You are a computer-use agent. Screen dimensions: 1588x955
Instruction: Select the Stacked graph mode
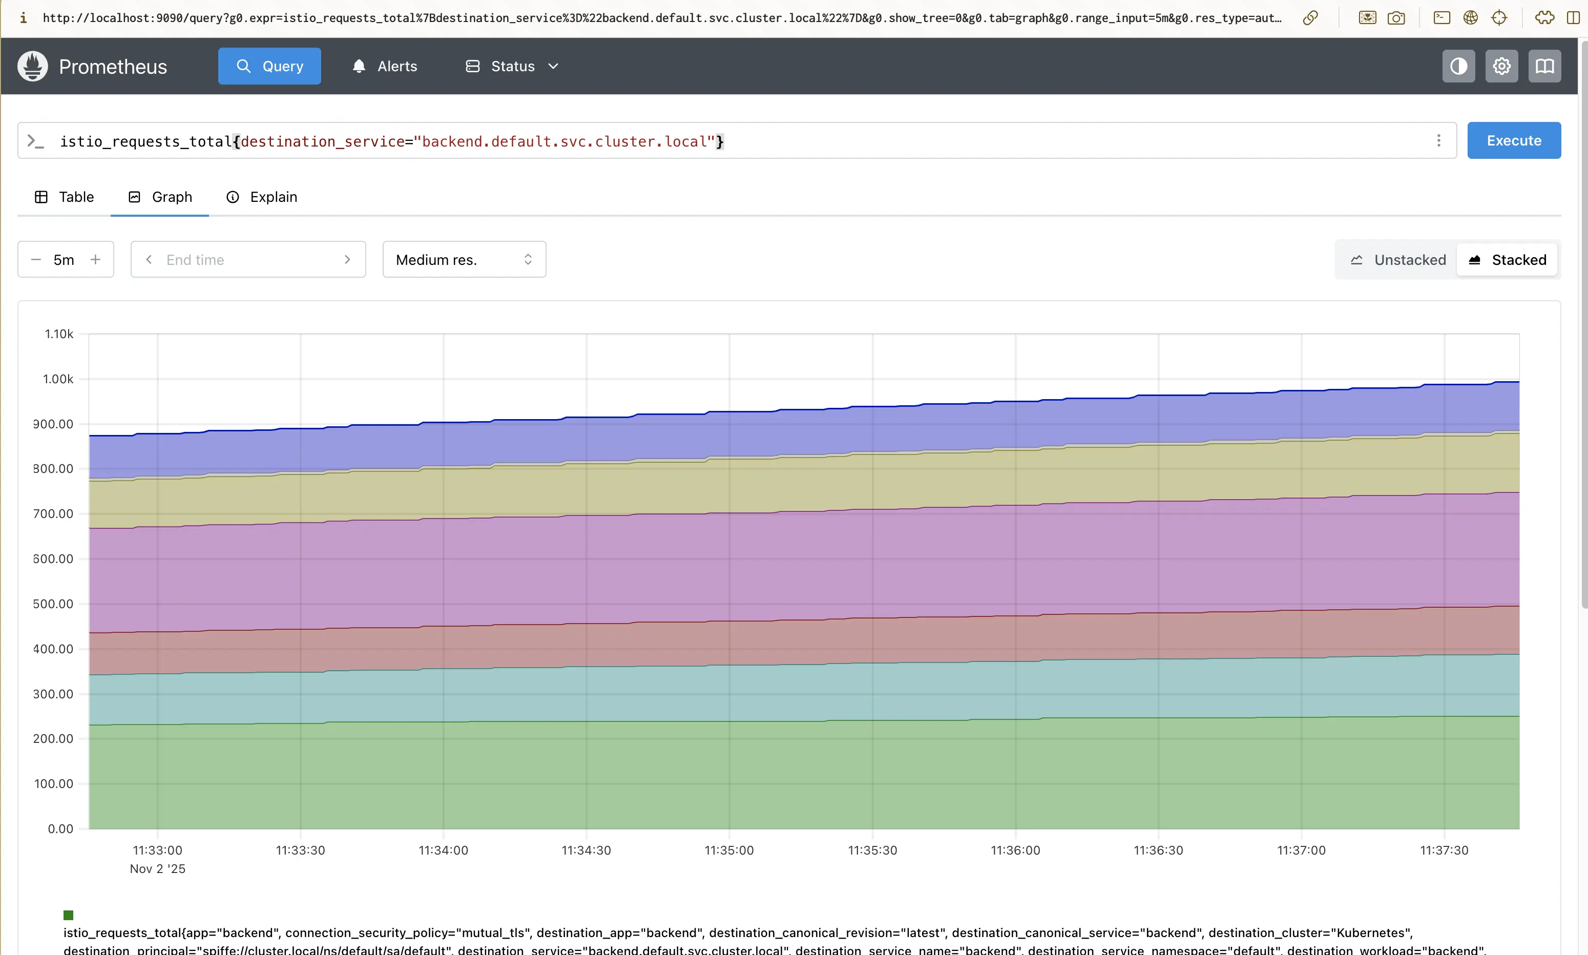coord(1507,260)
